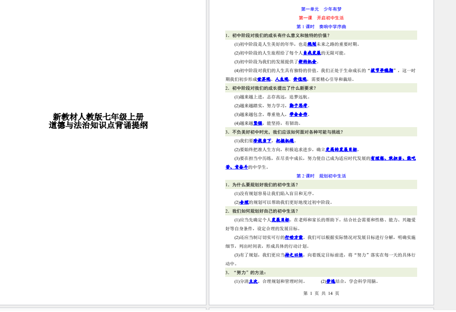This screenshot has width=456, height=312.
Task: Click underlined "劳逸" before 结合
Action: (331, 281)
